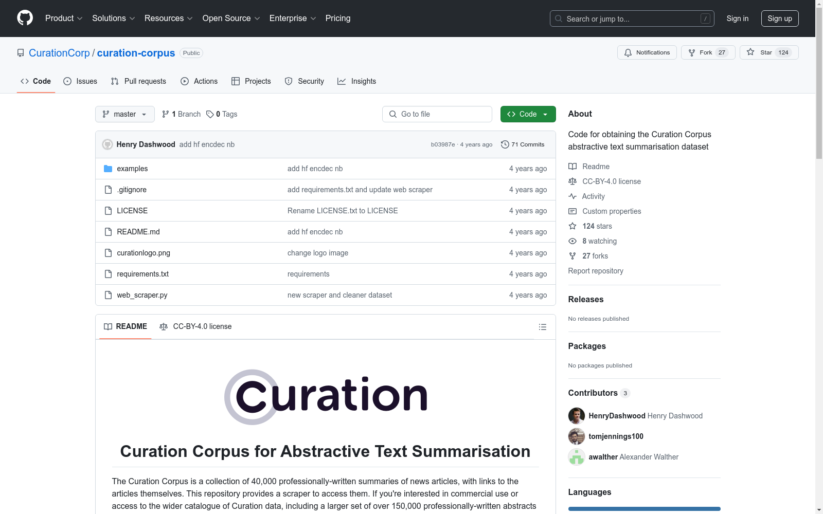Expand the Product menu
The height and width of the screenshot is (514, 823).
pos(64,19)
